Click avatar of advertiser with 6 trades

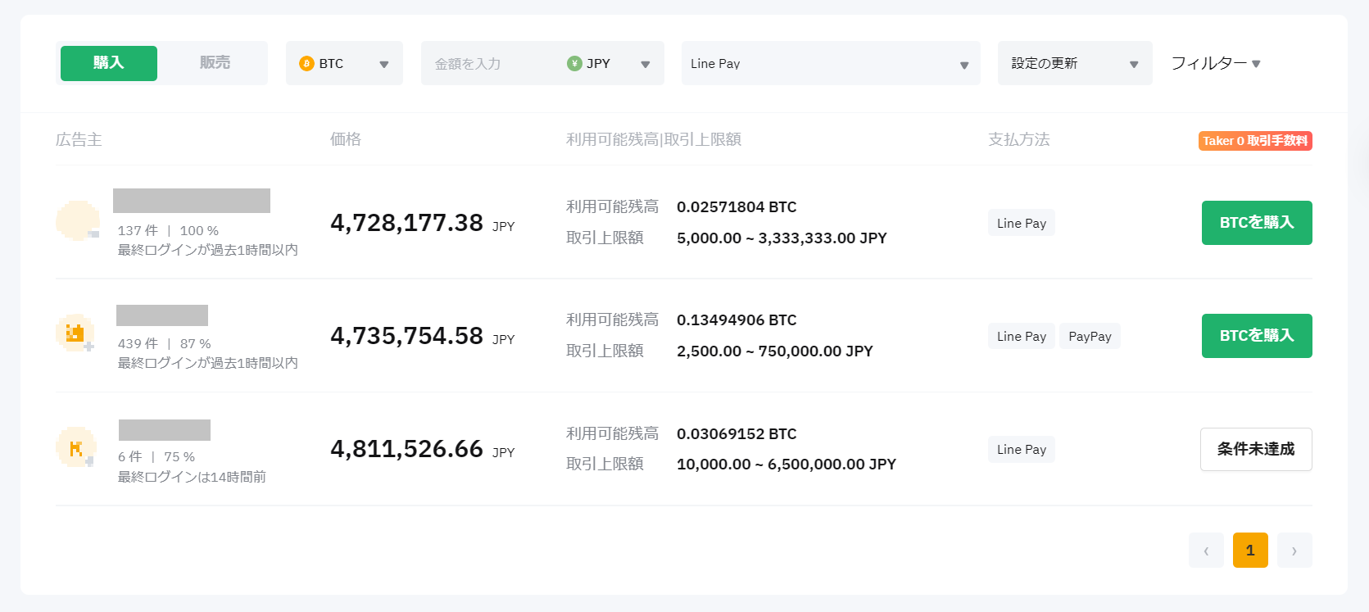(75, 447)
